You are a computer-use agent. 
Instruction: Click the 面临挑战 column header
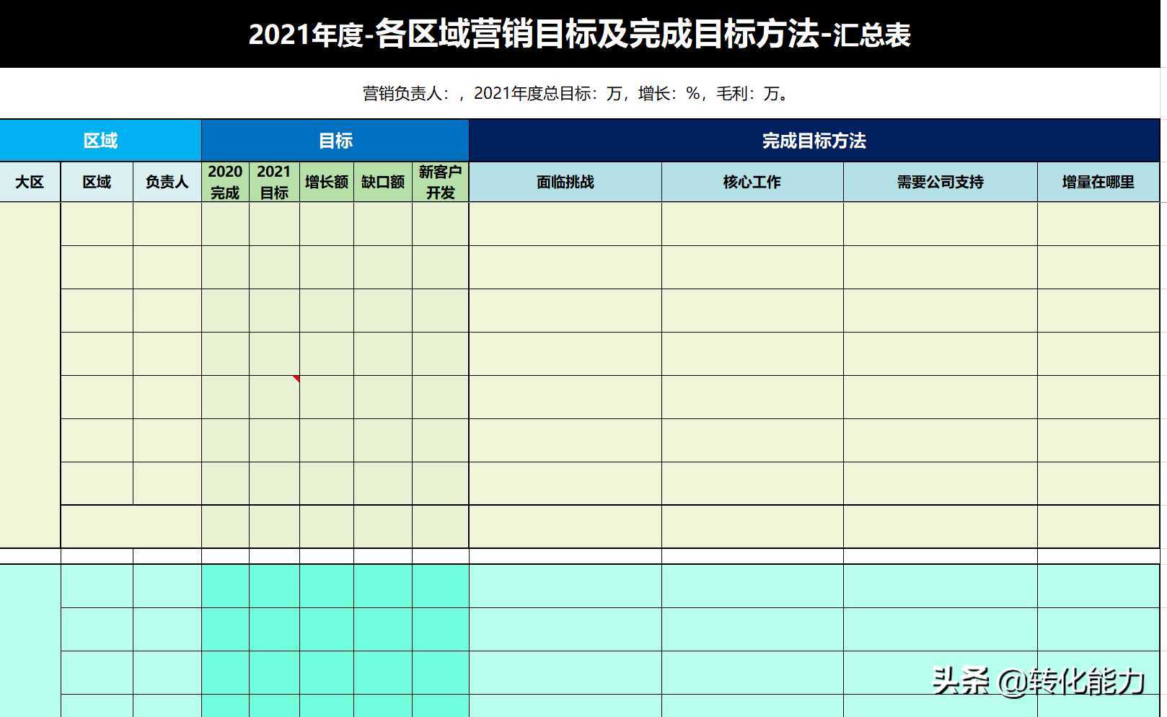tap(565, 182)
